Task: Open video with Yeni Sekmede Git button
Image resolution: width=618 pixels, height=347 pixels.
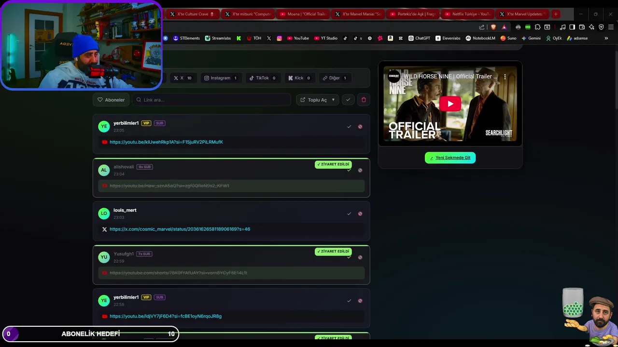Action: (x=450, y=158)
